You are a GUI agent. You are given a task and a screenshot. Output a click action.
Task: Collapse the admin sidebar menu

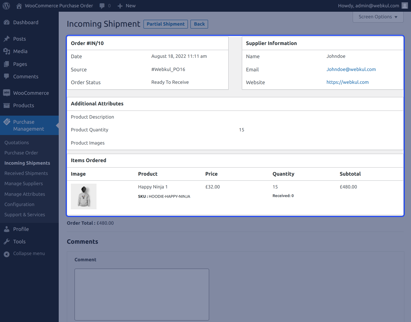click(x=8, y=253)
